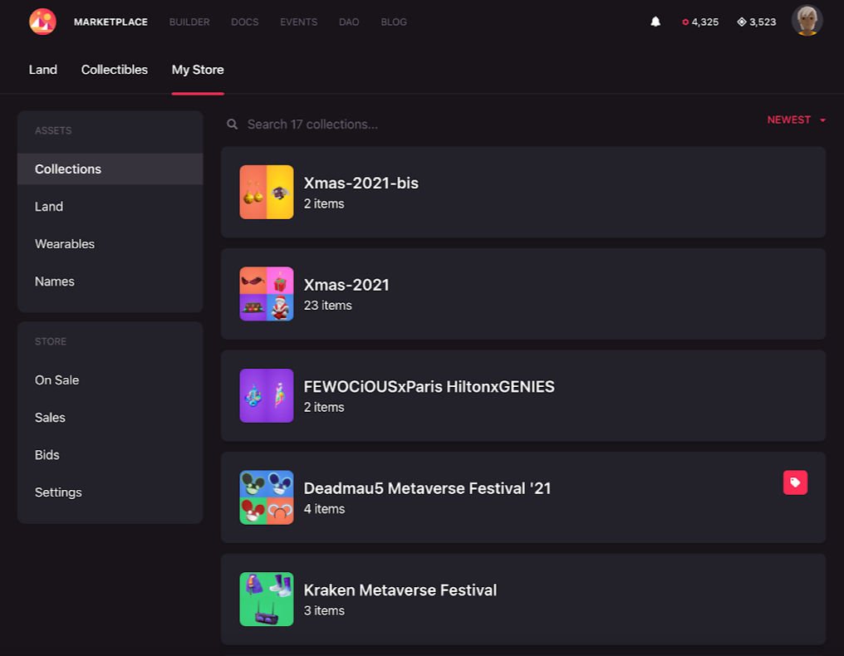Open the FEWOCiOUSxParis HiltonxGENIES collection
Viewport: 844px width, 656px height.
429,387
